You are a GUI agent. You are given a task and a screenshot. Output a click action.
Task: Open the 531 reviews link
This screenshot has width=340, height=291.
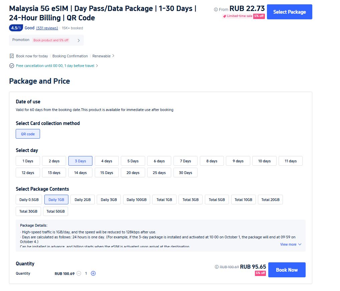click(x=47, y=28)
